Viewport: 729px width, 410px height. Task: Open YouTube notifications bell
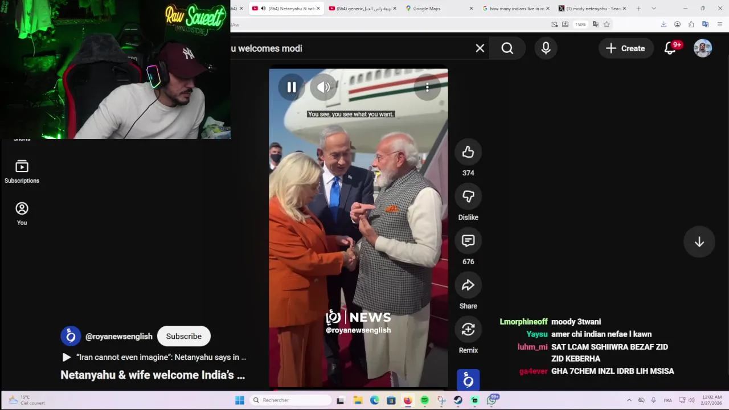(670, 48)
